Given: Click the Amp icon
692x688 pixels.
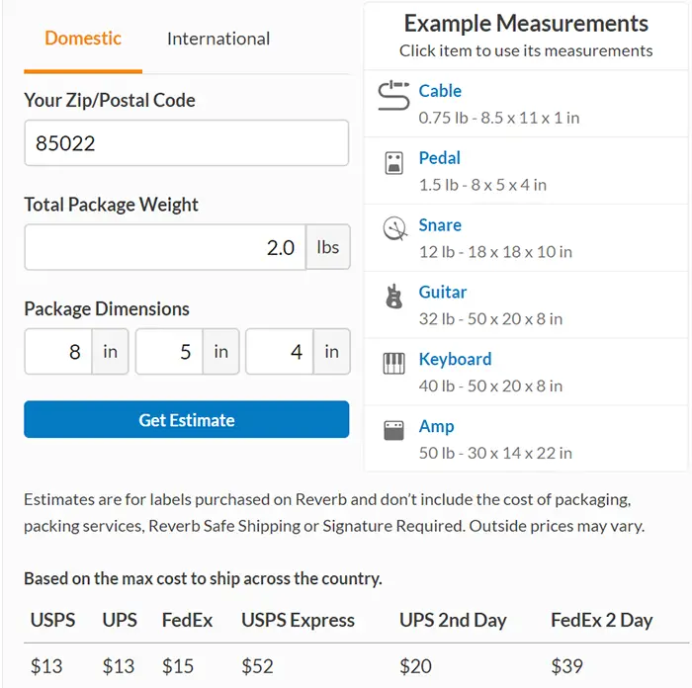Looking at the screenshot, I should pos(393,430).
